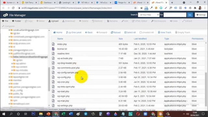Click the purple text icon of license.txt
Screen dimensions: 208x117
[x=53, y=49]
